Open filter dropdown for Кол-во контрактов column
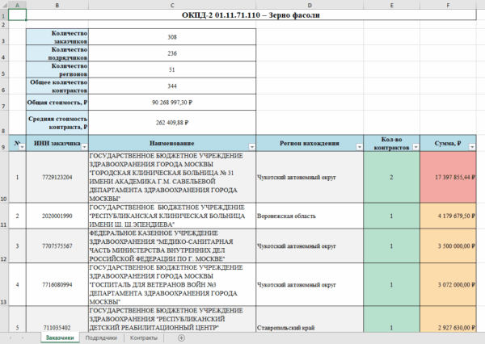This screenshot has width=485, height=344. pos(415,147)
